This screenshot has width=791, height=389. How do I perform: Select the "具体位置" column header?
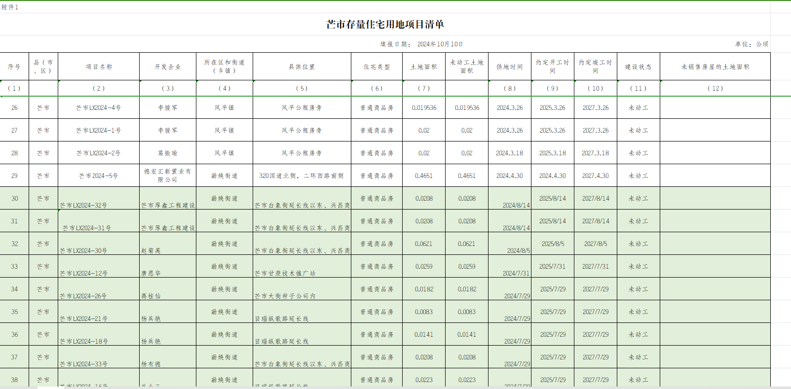pos(302,67)
